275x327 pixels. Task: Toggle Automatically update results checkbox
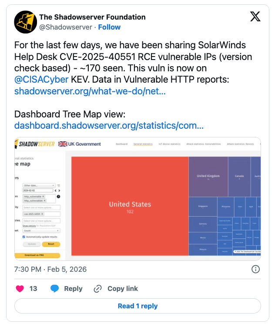click(x=24, y=237)
